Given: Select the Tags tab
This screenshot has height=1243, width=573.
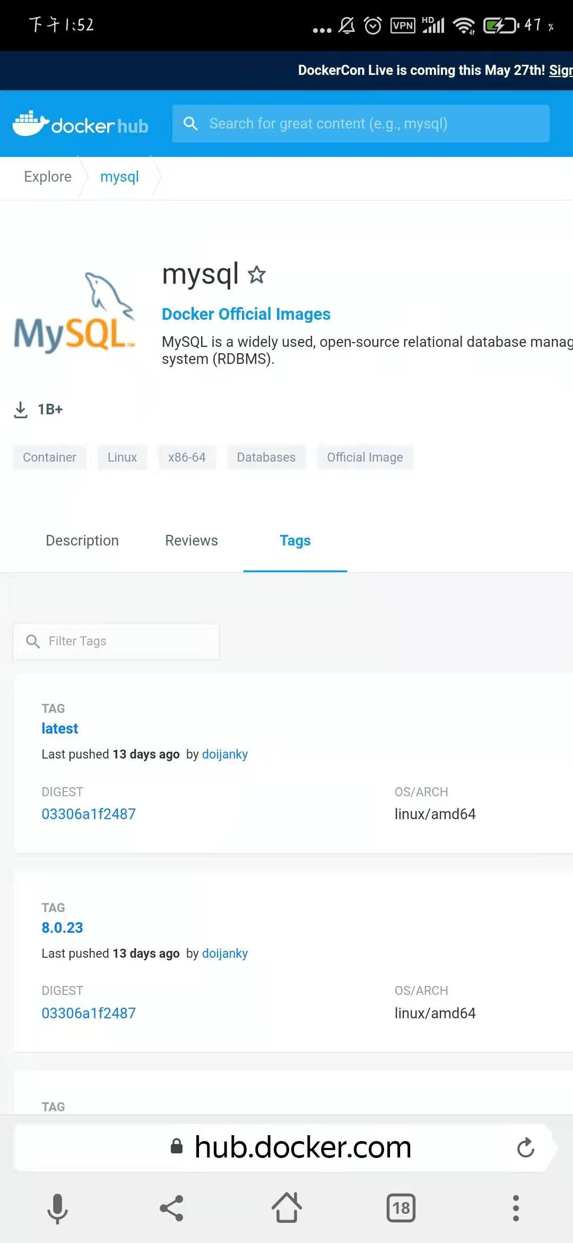Looking at the screenshot, I should 295,541.
